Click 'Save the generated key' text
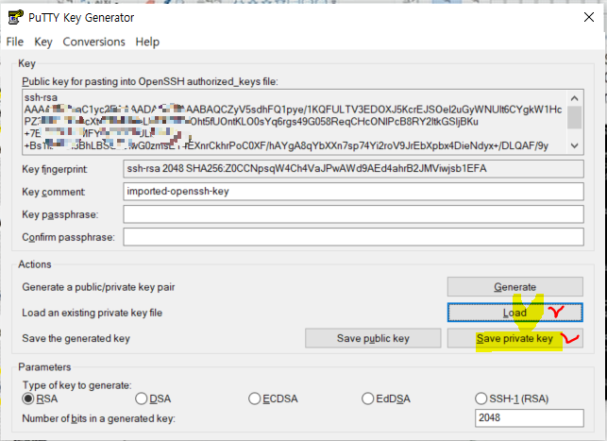 click(x=76, y=338)
